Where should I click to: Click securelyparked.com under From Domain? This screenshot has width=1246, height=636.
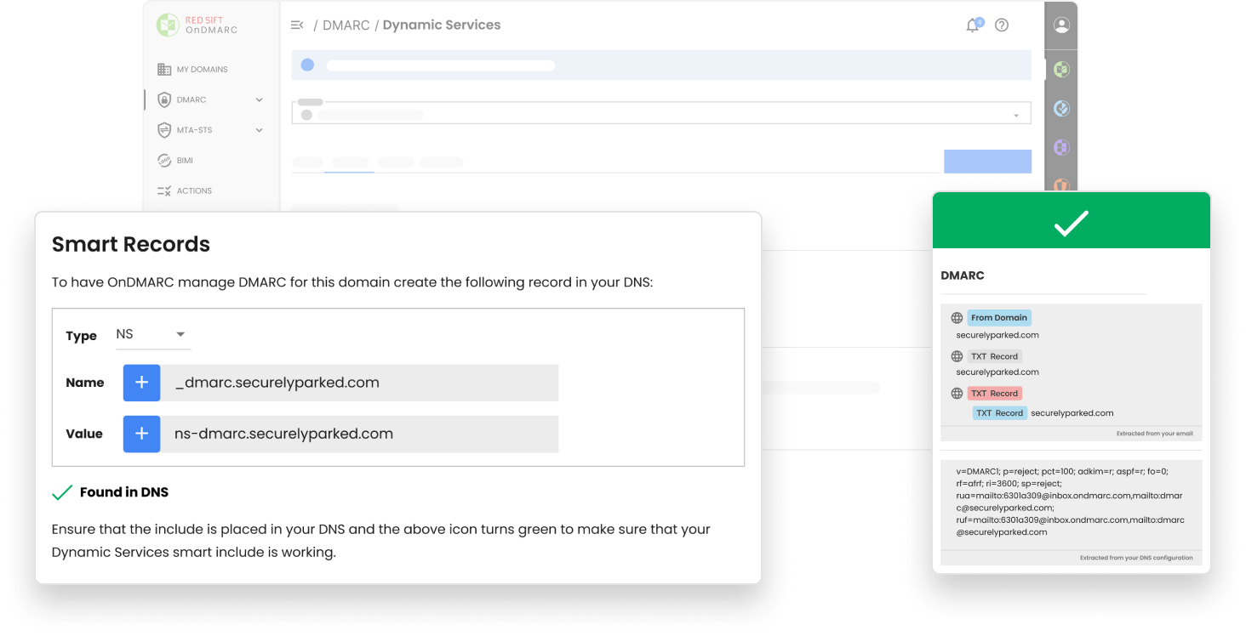point(997,335)
